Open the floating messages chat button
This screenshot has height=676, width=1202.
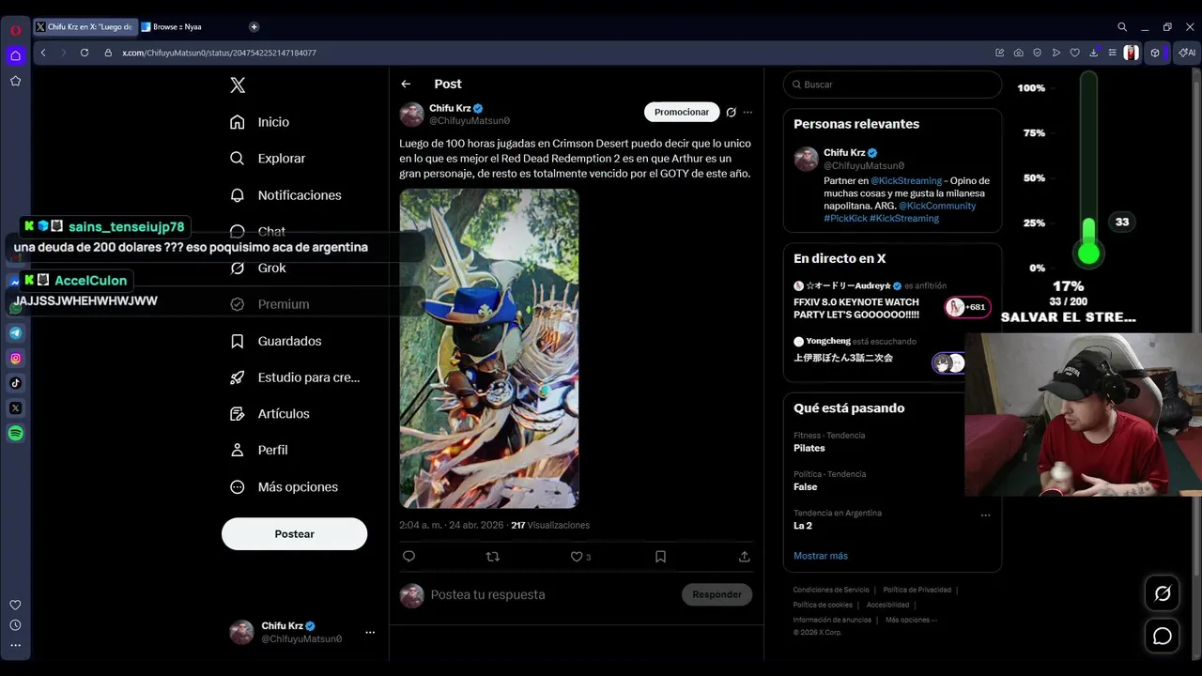[x=1163, y=636]
